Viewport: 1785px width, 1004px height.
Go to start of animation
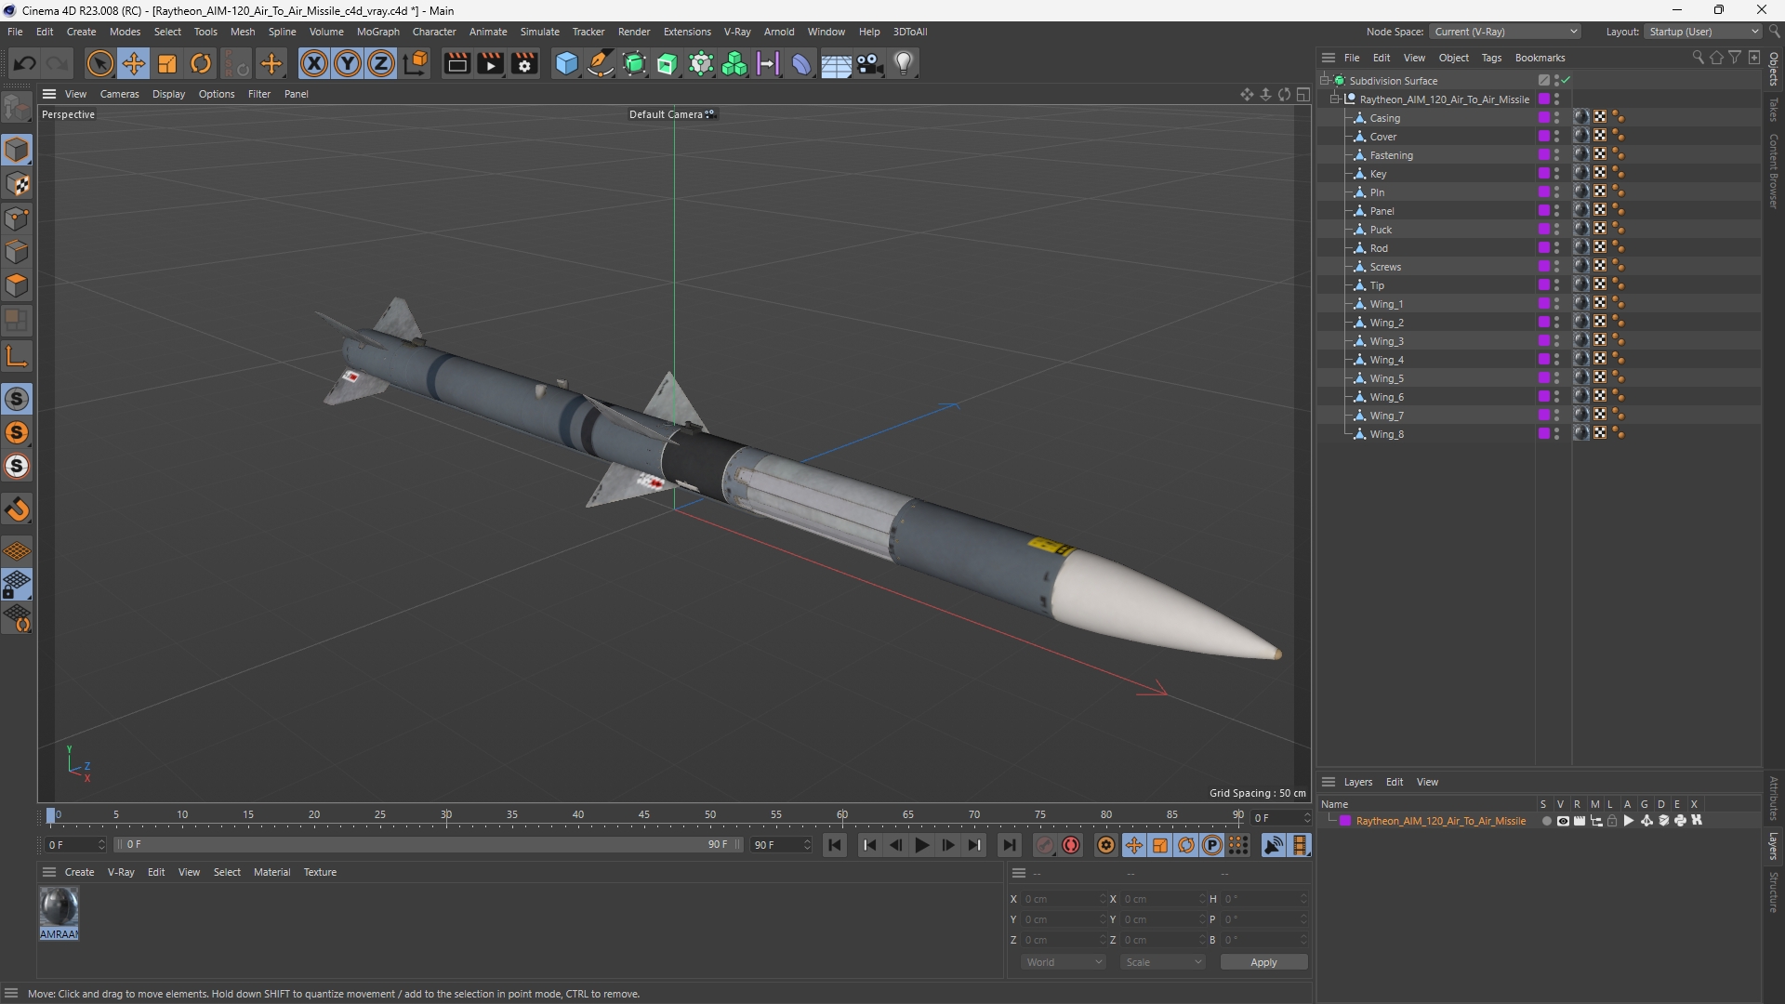834,845
